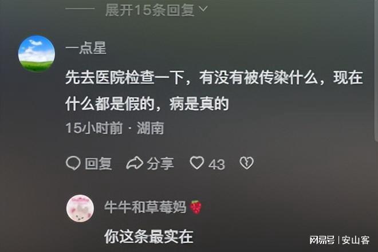Click the 15小时前 timestamp
This screenshot has width=378, height=252.
tap(94, 128)
